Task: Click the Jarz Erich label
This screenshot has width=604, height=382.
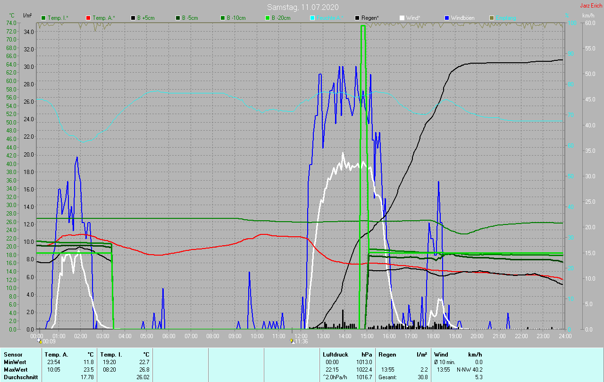Action: 591,6
